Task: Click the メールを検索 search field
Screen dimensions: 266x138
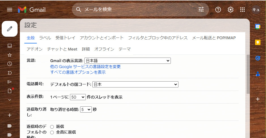Action: pos(140,10)
